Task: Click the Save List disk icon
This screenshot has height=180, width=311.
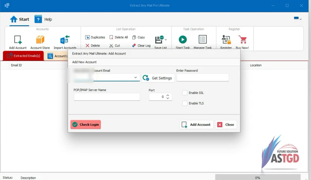Action: pos(159,40)
